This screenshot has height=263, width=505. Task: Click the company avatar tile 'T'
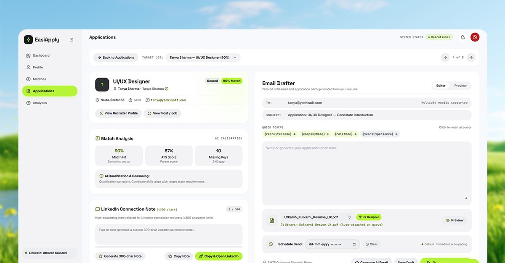(x=102, y=85)
